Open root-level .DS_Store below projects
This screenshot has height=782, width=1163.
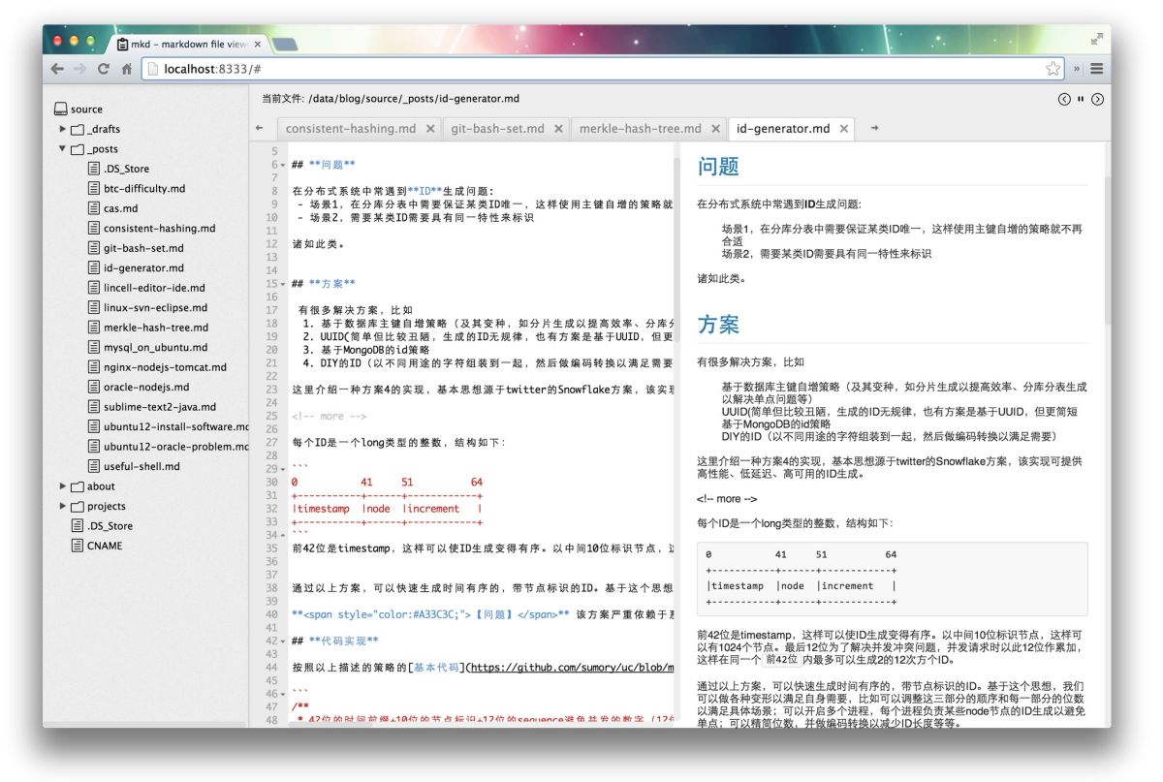tap(102, 526)
